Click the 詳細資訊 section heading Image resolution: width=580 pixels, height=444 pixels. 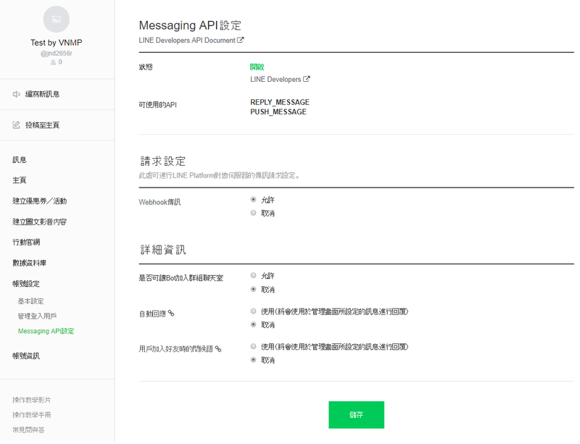click(162, 250)
